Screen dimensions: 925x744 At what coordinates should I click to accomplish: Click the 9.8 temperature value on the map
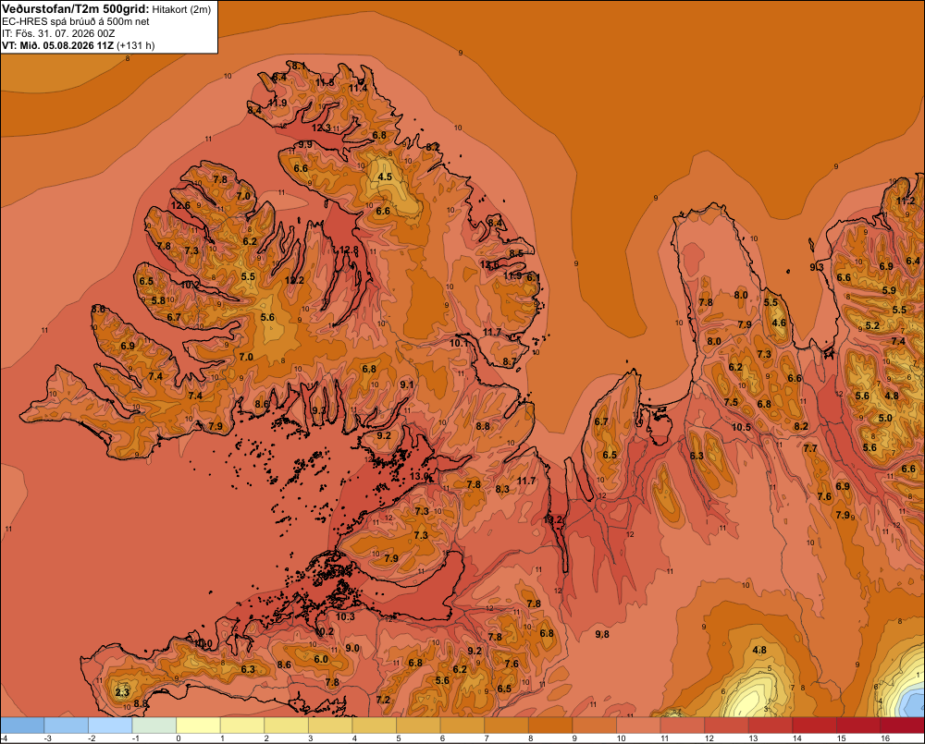point(602,634)
